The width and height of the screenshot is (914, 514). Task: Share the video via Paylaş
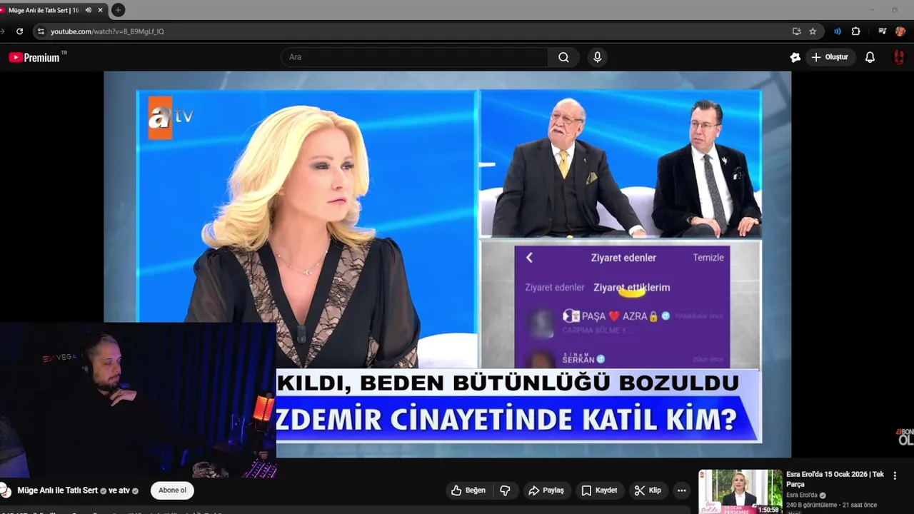pyautogui.click(x=546, y=490)
